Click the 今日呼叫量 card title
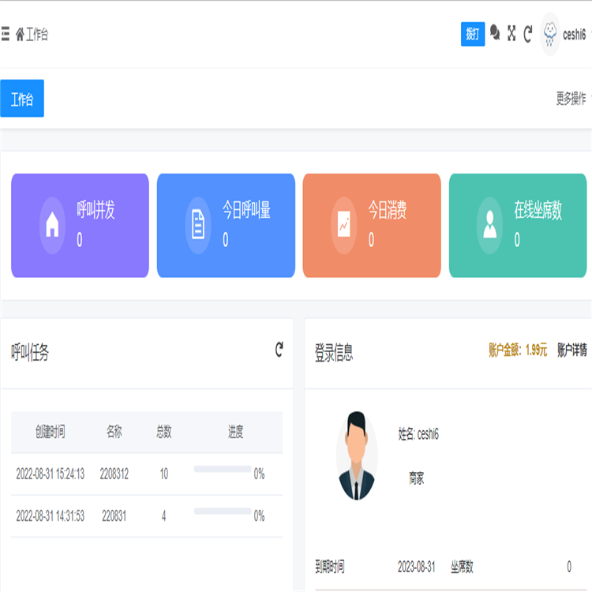 [246, 210]
